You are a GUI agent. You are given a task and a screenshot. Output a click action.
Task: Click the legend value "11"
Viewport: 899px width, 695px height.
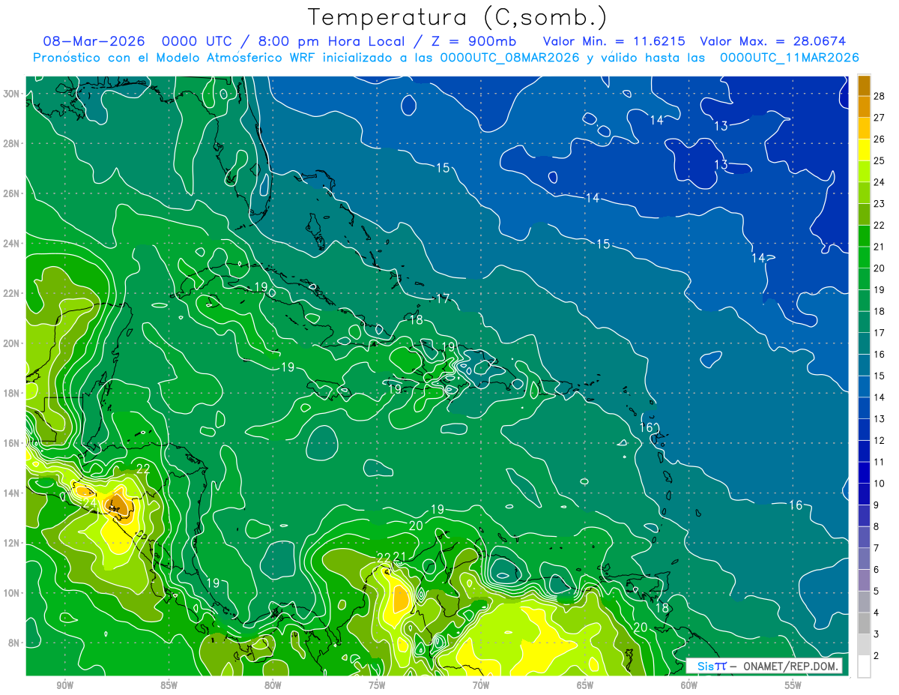[879, 463]
